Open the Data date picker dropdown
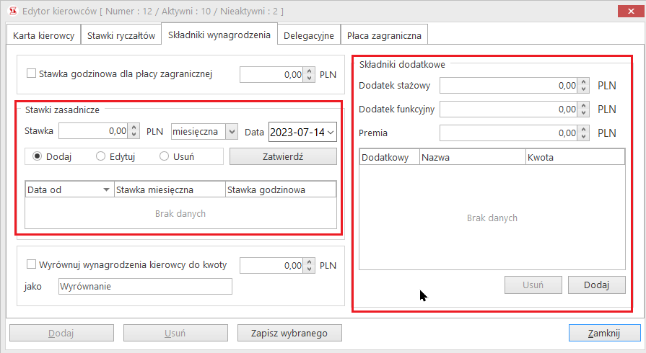 pyautogui.click(x=331, y=133)
